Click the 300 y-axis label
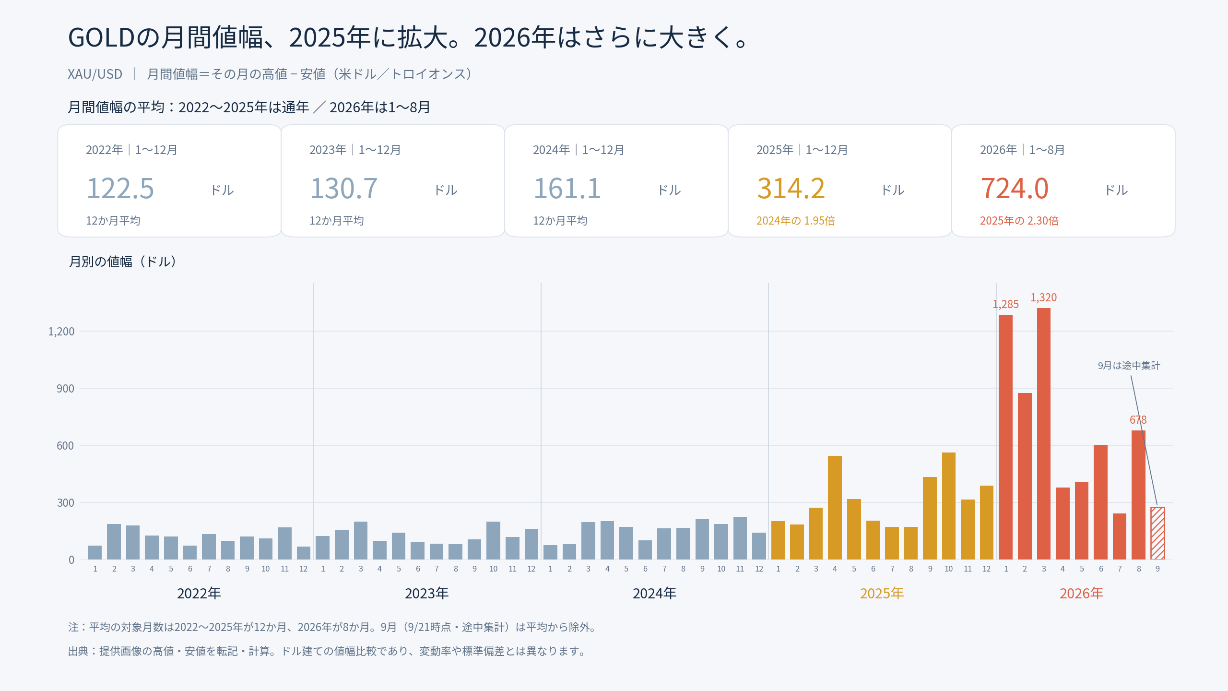1228x691 pixels. 66,503
